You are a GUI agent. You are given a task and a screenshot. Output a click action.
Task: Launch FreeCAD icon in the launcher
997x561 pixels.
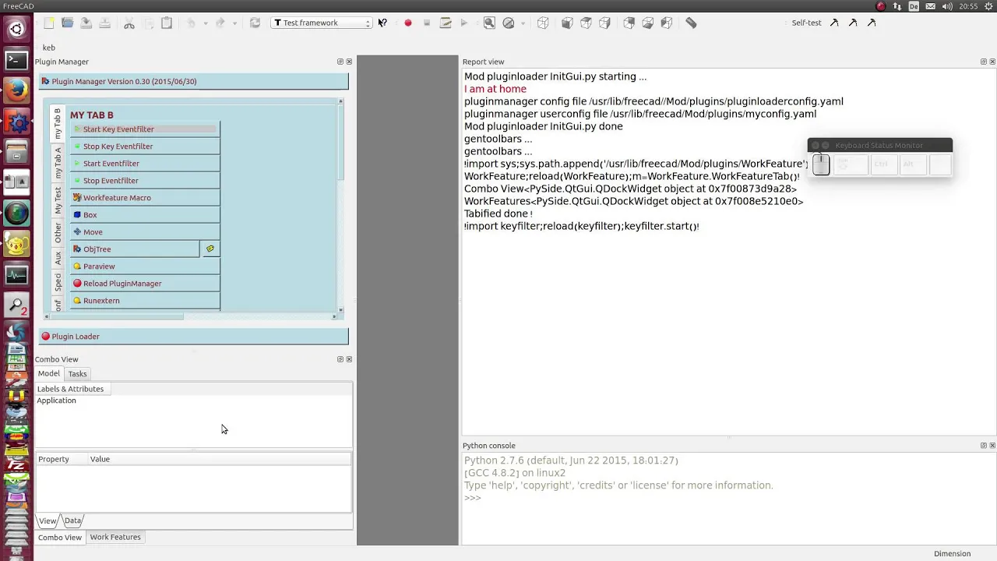pos(16,122)
